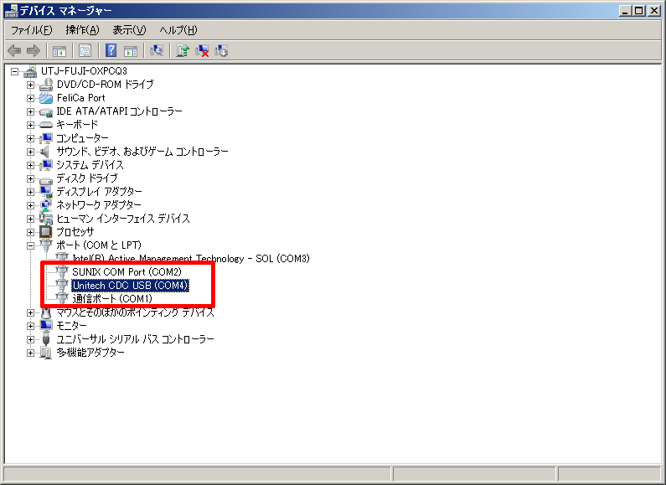Screen dimensions: 666x485
Task: Click the ユニバーサル シリアル バス USB plug icon
Action: [46, 339]
